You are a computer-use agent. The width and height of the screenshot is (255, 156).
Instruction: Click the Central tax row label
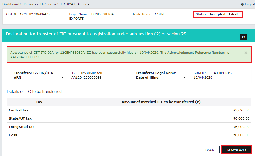19,110
